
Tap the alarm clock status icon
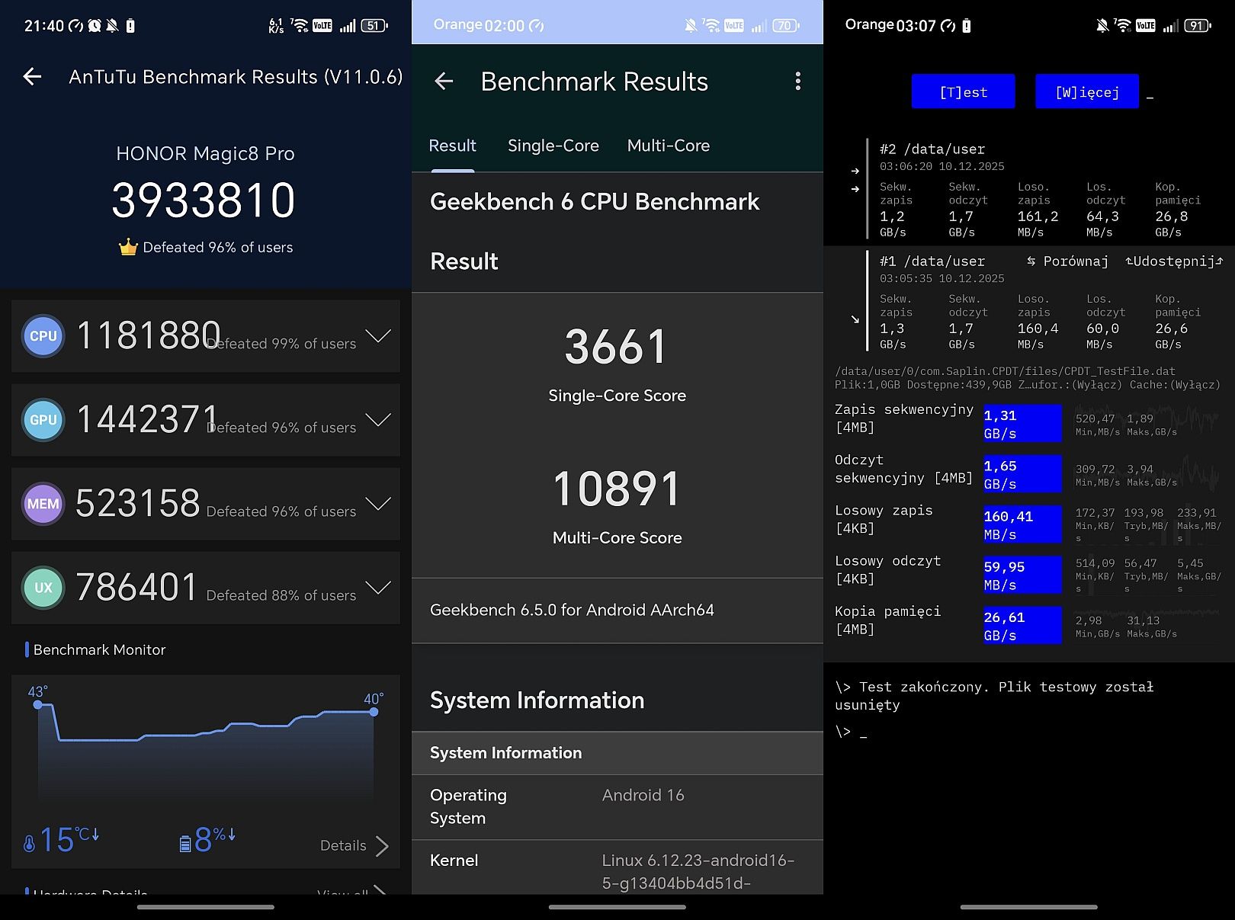tap(94, 26)
